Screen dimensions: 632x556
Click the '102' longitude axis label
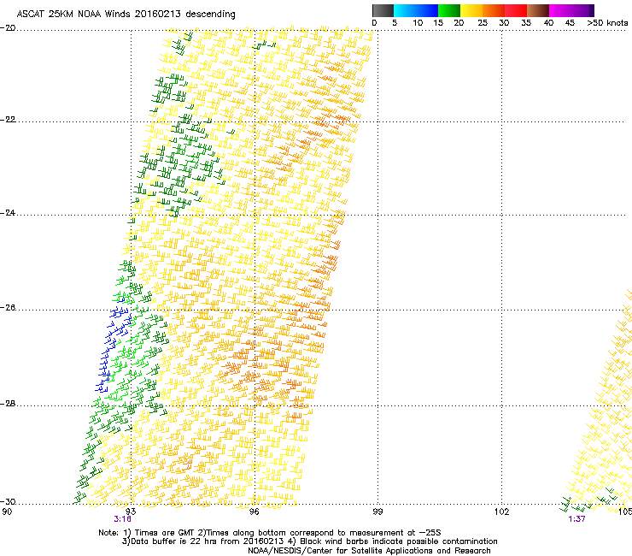coord(501,512)
